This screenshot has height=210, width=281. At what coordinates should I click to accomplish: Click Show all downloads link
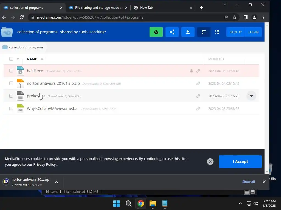point(248,182)
